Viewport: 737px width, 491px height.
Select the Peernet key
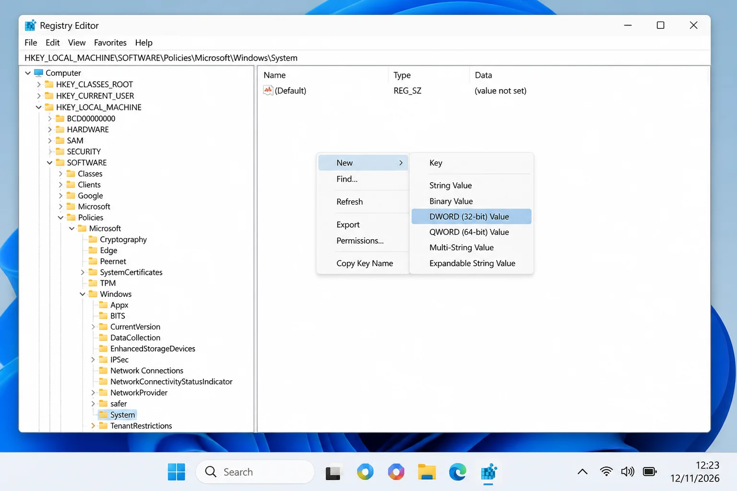tap(113, 261)
